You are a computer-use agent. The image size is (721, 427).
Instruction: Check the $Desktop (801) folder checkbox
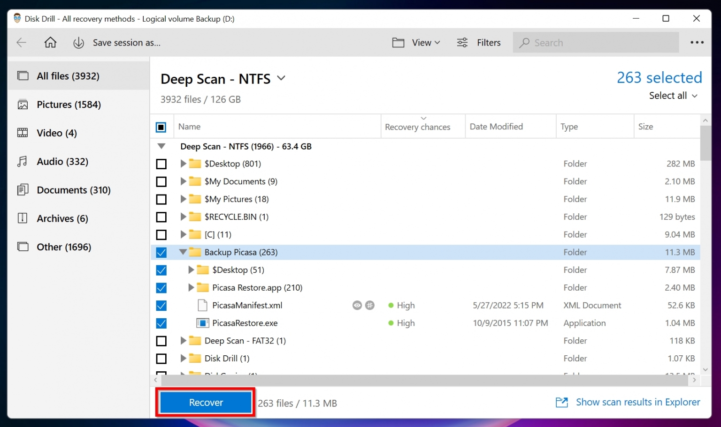161,164
